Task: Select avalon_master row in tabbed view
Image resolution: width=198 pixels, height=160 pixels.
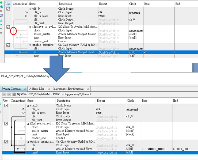Action: pyautogui.click(x=100, y=131)
